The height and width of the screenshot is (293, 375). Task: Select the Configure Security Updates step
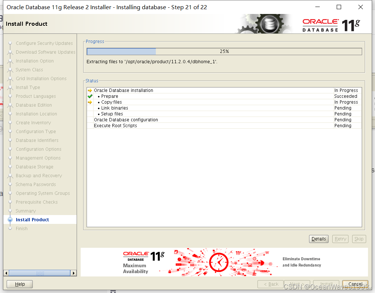pos(44,43)
